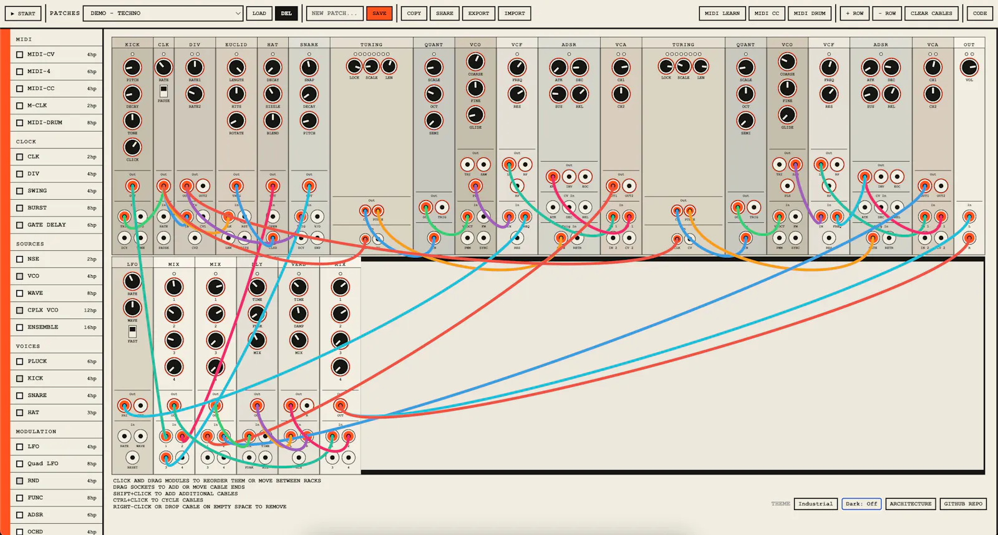Open the GITHUB REPO link
The height and width of the screenshot is (535, 998).
pyautogui.click(x=963, y=504)
